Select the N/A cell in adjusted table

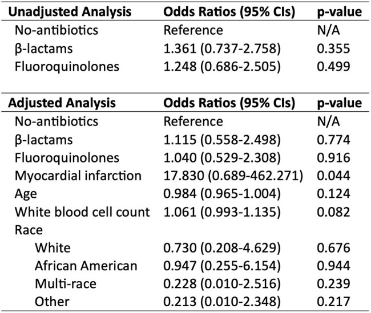click(328, 121)
